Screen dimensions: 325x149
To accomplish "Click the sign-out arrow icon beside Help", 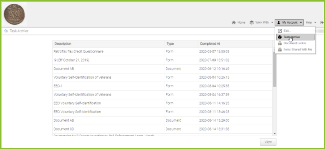I will coord(322,23).
